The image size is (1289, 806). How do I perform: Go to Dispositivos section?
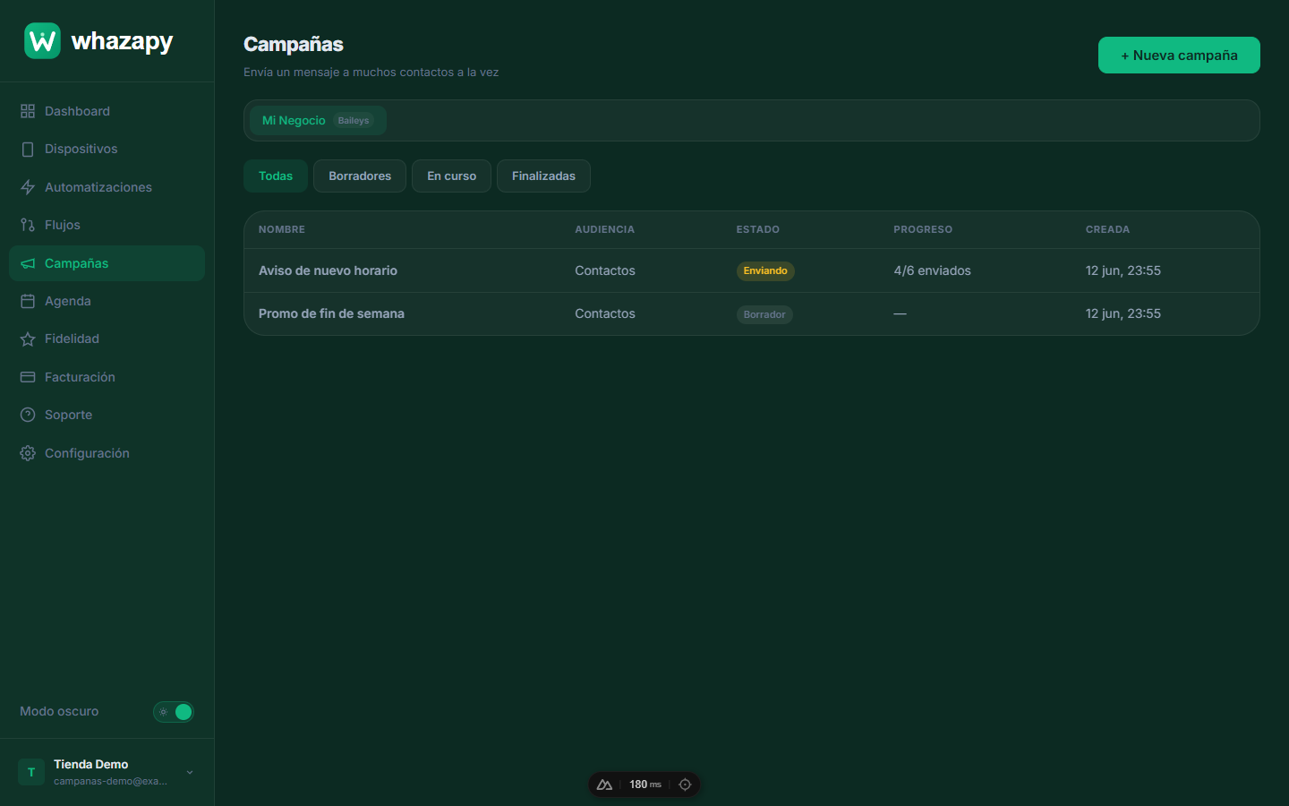[107, 149]
